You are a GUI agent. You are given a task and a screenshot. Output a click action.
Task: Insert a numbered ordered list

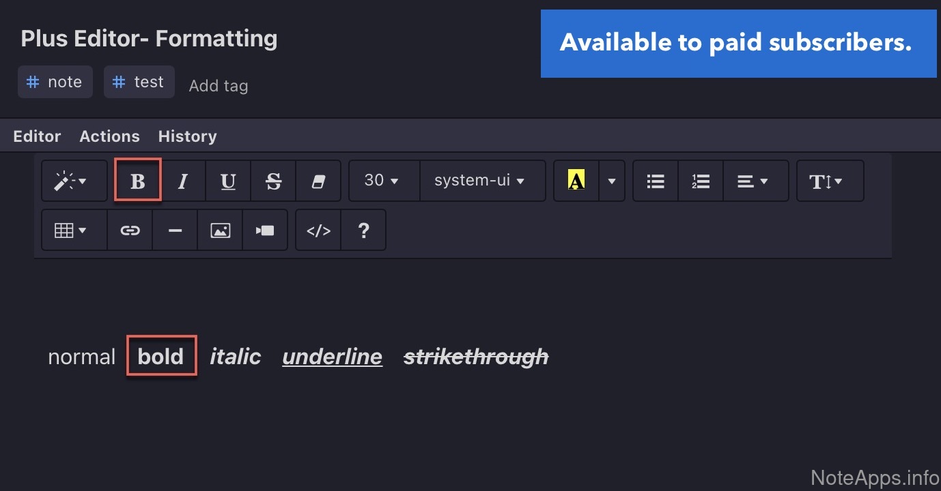[x=701, y=181]
